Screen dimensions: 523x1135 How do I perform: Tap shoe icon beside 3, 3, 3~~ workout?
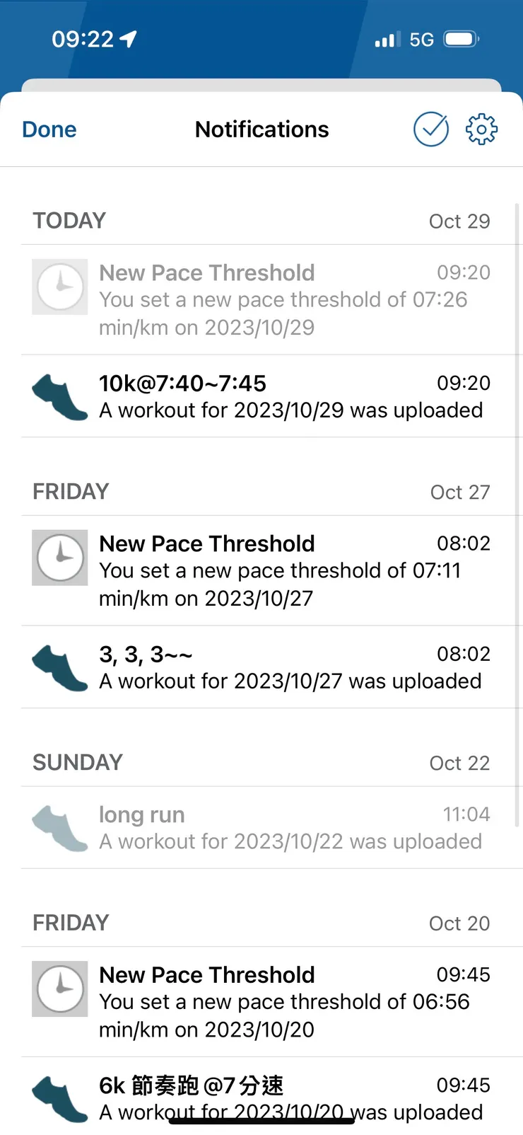click(x=60, y=667)
